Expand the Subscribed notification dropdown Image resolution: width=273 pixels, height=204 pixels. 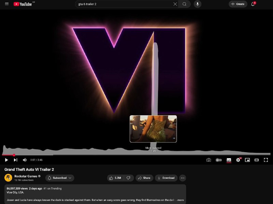[x=60, y=178]
